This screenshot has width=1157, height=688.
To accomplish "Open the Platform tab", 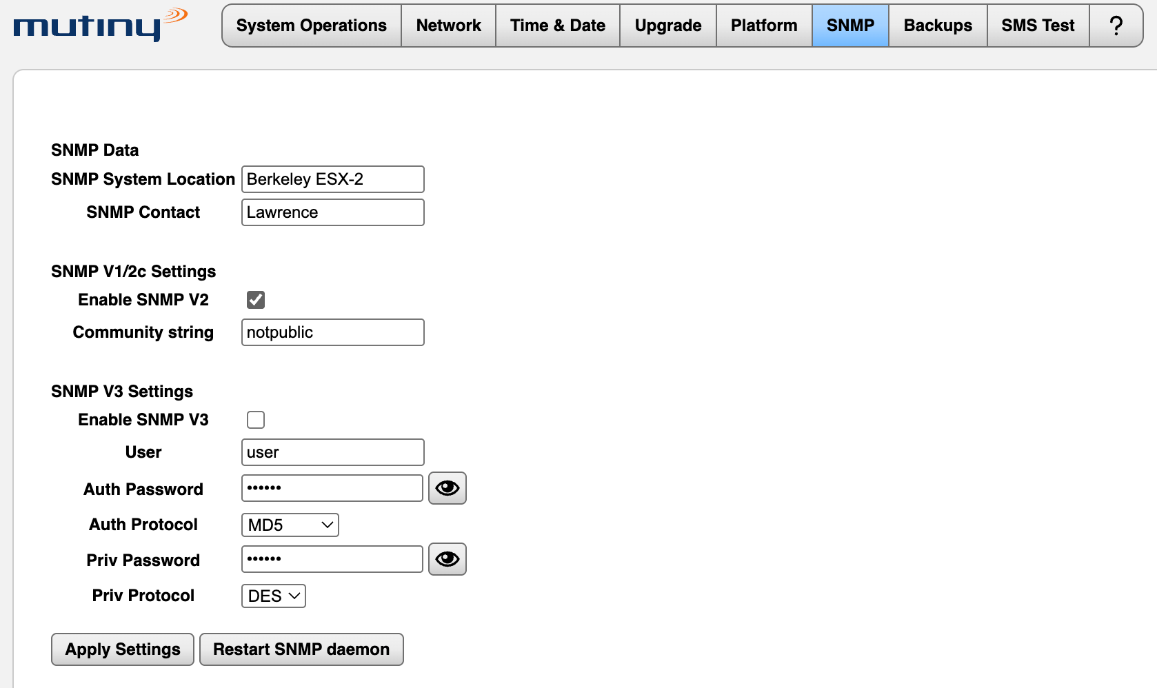I will [x=764, y=26].
